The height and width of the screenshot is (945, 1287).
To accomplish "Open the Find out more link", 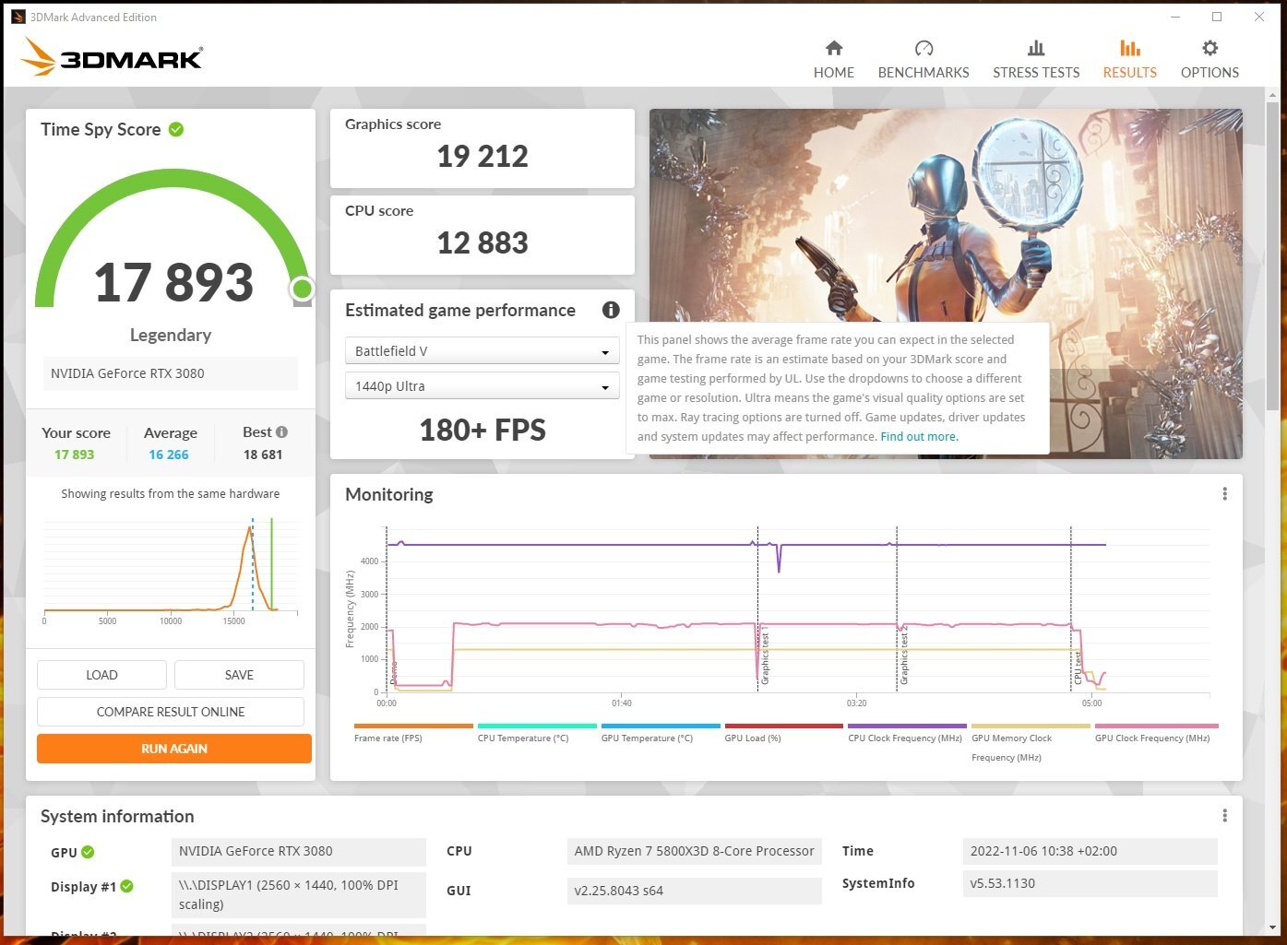I will pyautogui.click(x=919, y=437).
